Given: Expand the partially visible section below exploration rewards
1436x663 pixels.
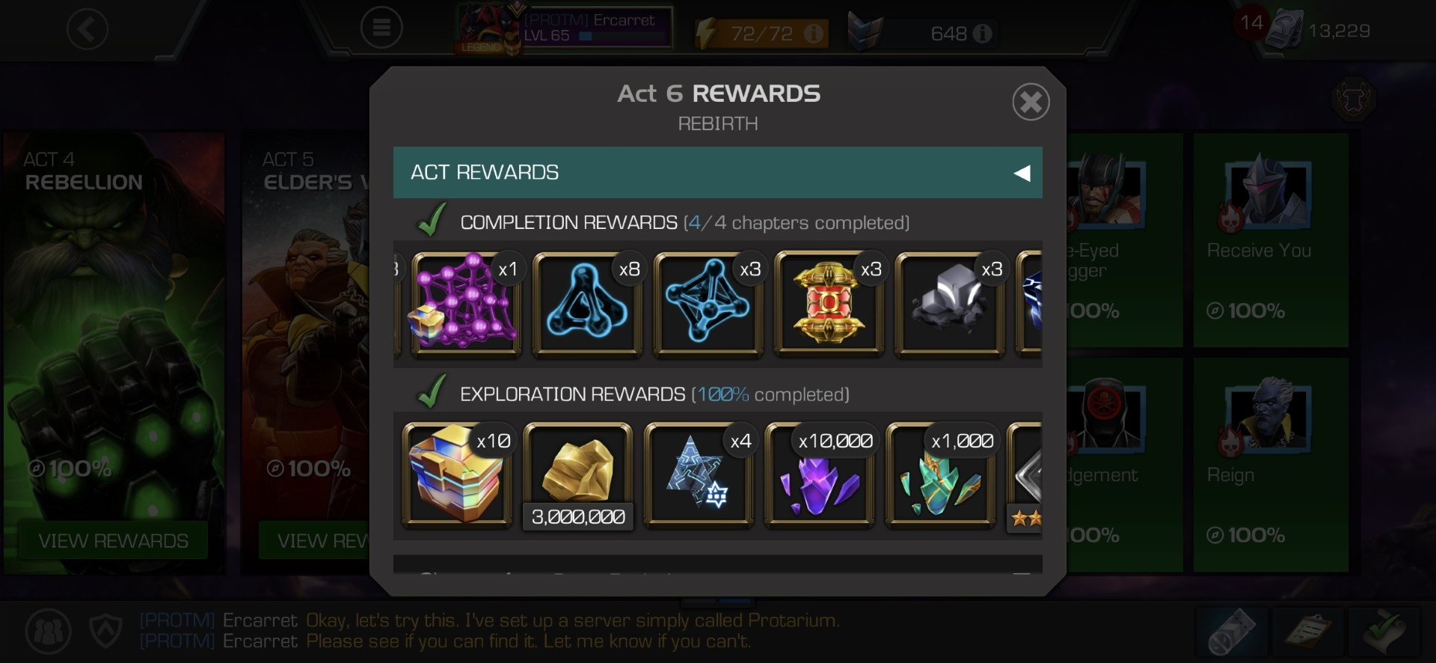Looking at the screenshot, I should pos(718,566).
